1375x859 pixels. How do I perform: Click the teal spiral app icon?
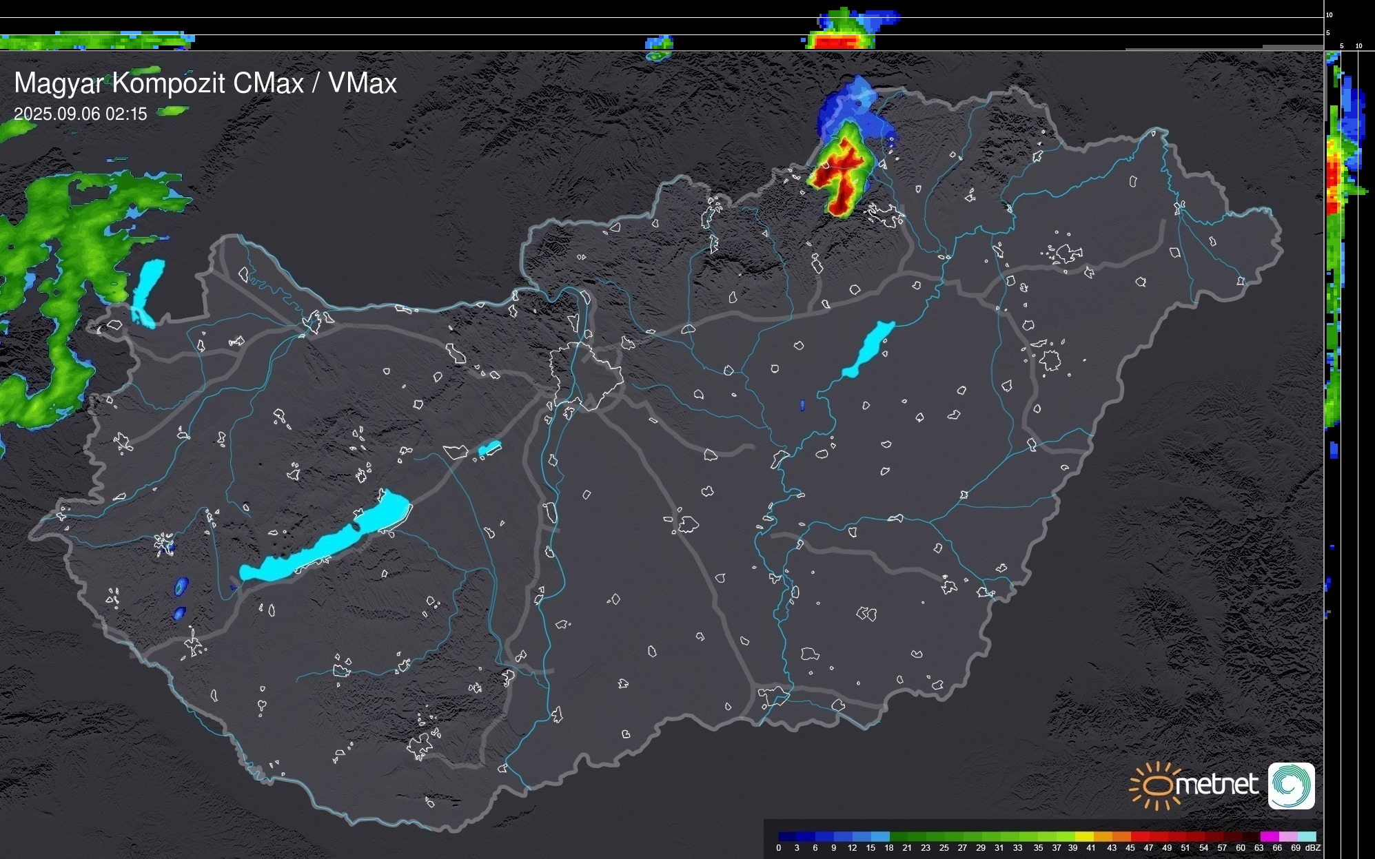coord(1291,785)
